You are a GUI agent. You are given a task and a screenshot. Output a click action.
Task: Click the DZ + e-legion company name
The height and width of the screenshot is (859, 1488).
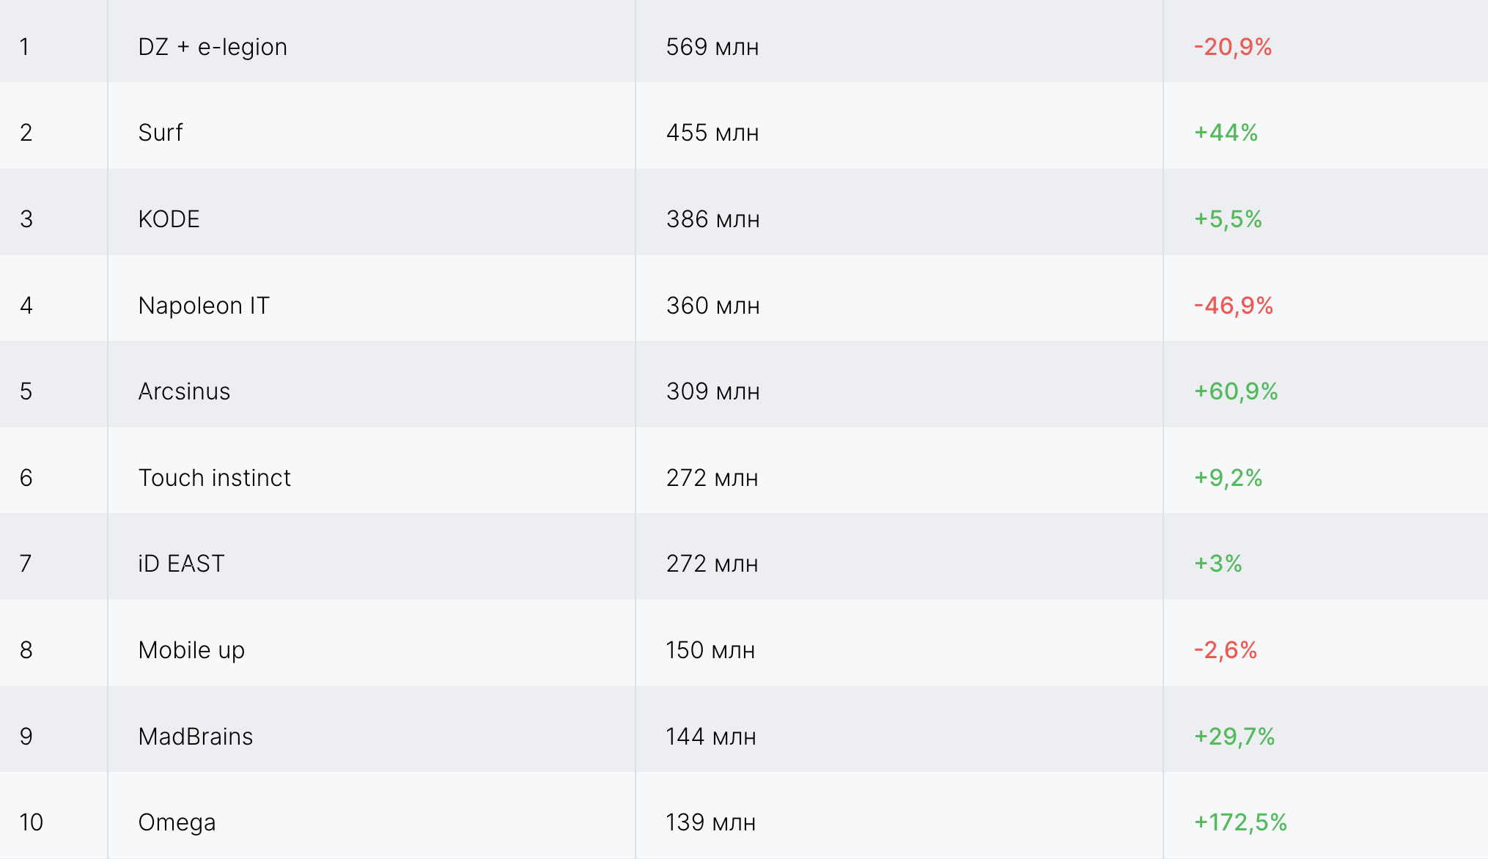[213, 47]
